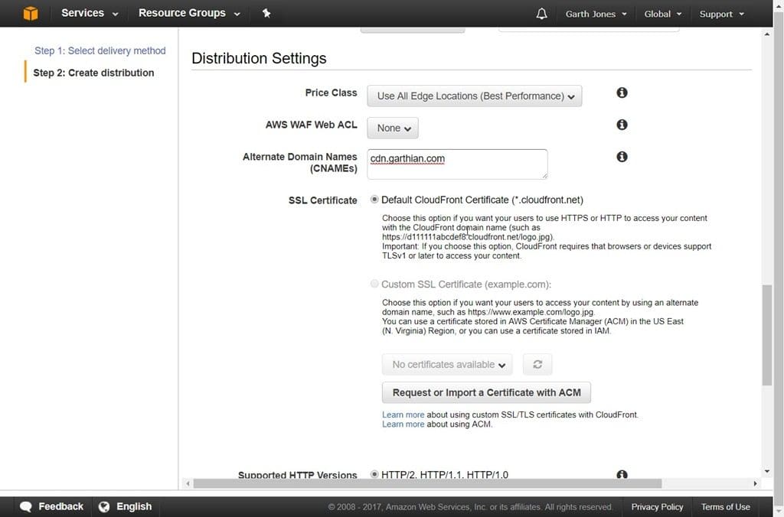The height and width of the screenshot is (517, 784).
Task: Open Learn more about custom SSL/TLS certificates
Action: pos(403,415)
